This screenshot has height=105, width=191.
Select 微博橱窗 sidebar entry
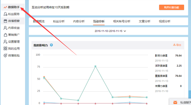coord(13,21)
